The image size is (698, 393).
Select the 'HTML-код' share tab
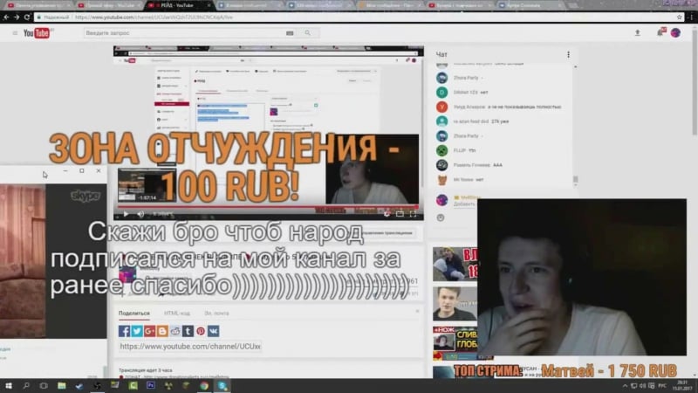click(177, 314)
